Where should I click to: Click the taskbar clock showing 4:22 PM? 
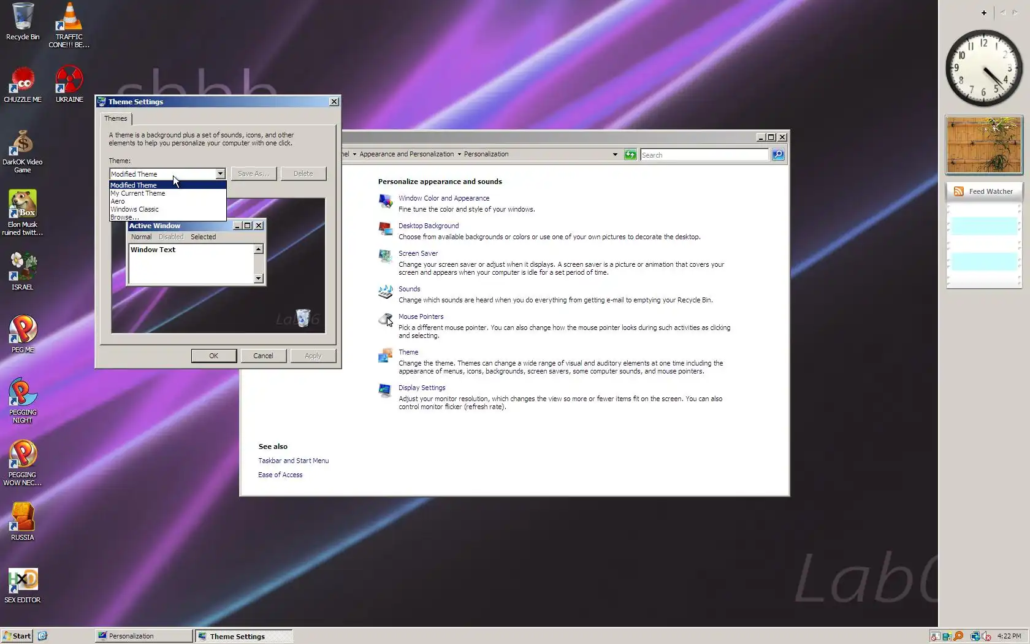[x=1009, y=636]
